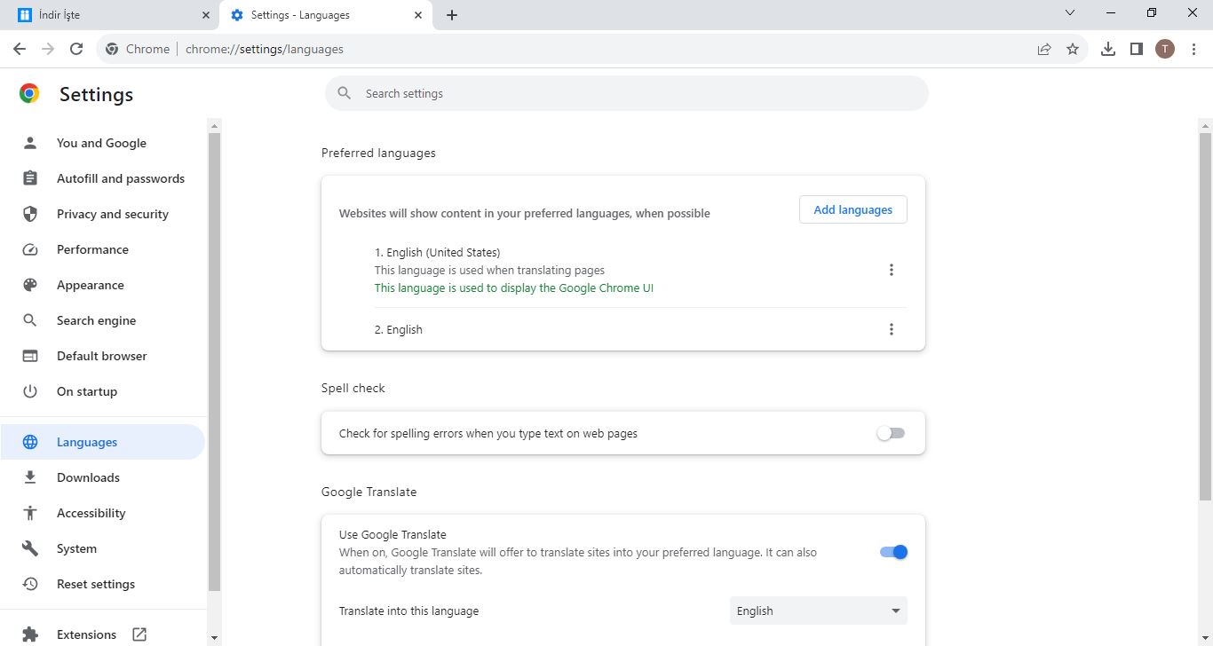Open Translate into this language dropdown
1213x646 pixels.
(x=819, y=611)
